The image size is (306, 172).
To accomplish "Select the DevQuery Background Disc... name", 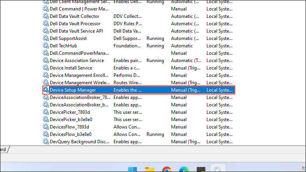I will tap(79, 142).
